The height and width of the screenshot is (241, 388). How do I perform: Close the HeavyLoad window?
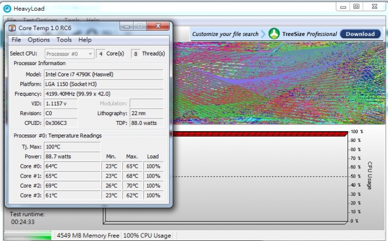click(x=375, y=6)
